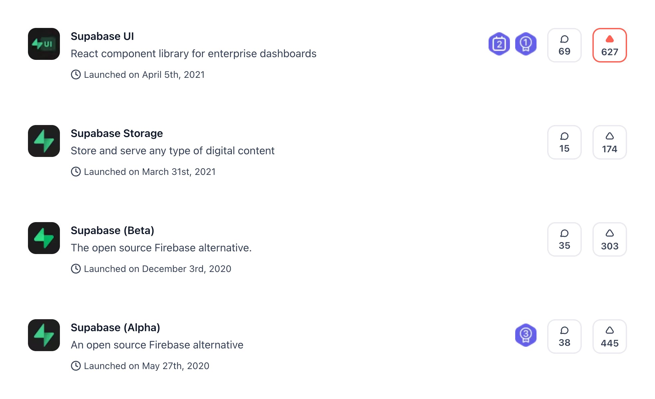
Task: Open the 35 comments on Supabase (Beta)
Action: 564,239
